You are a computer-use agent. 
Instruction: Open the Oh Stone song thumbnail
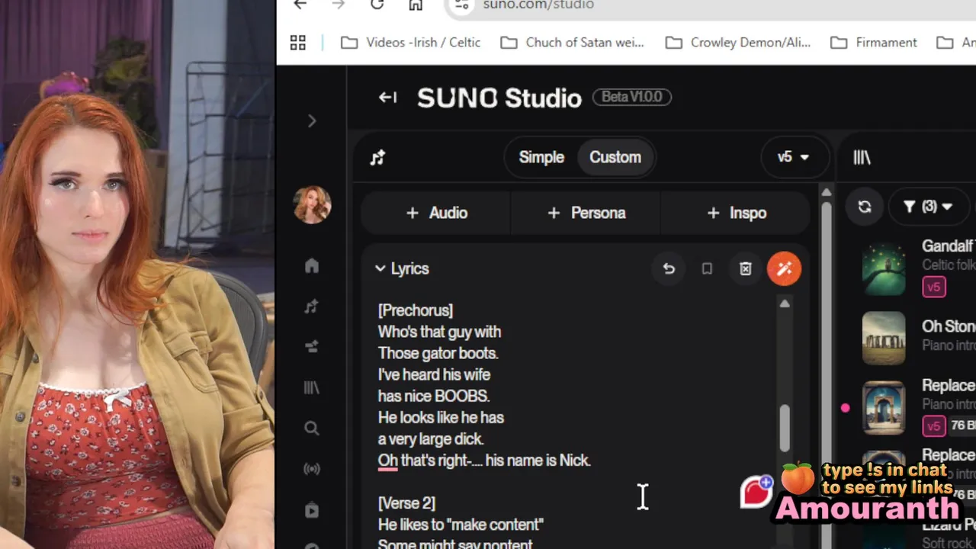click(x=884, y=338)
